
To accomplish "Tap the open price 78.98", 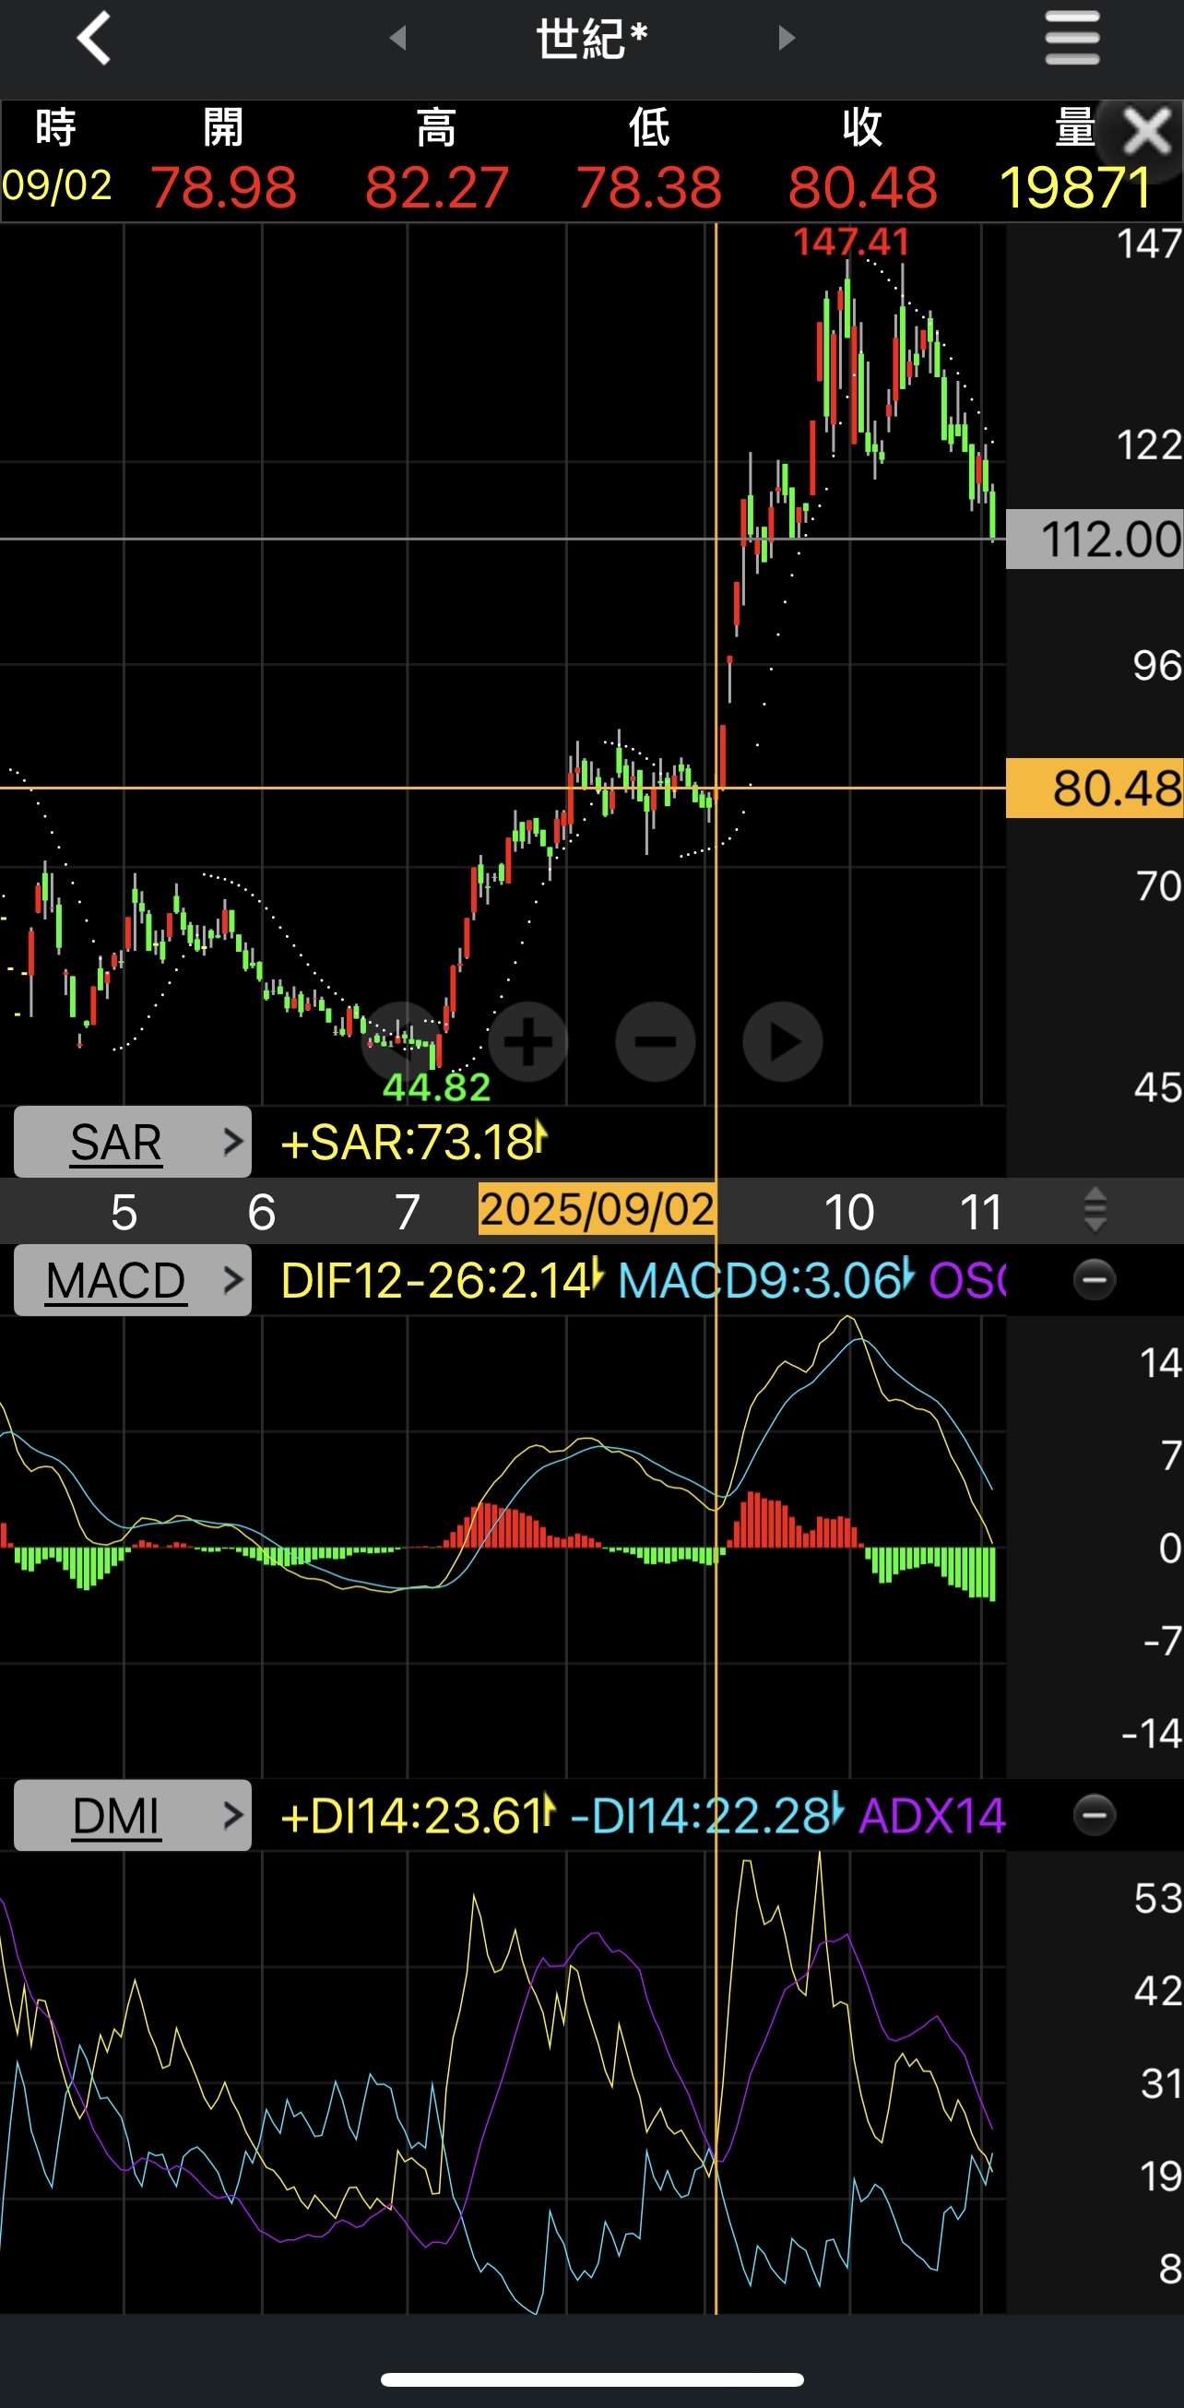I will pos(223,187).
